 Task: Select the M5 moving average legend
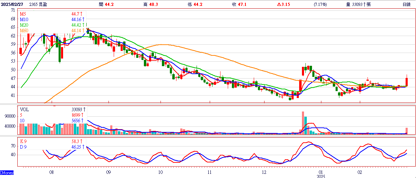pyautogui.click(x=23, y=14)
